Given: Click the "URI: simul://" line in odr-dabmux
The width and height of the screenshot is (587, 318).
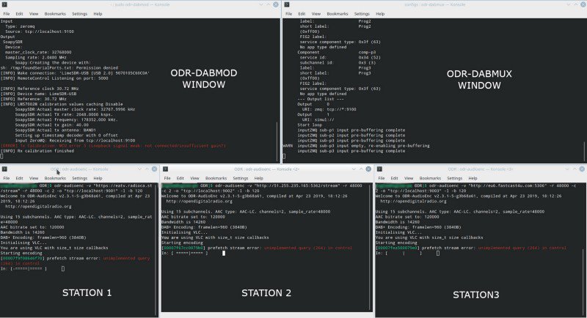Looking at the screenshot, I should pos(318,119).
